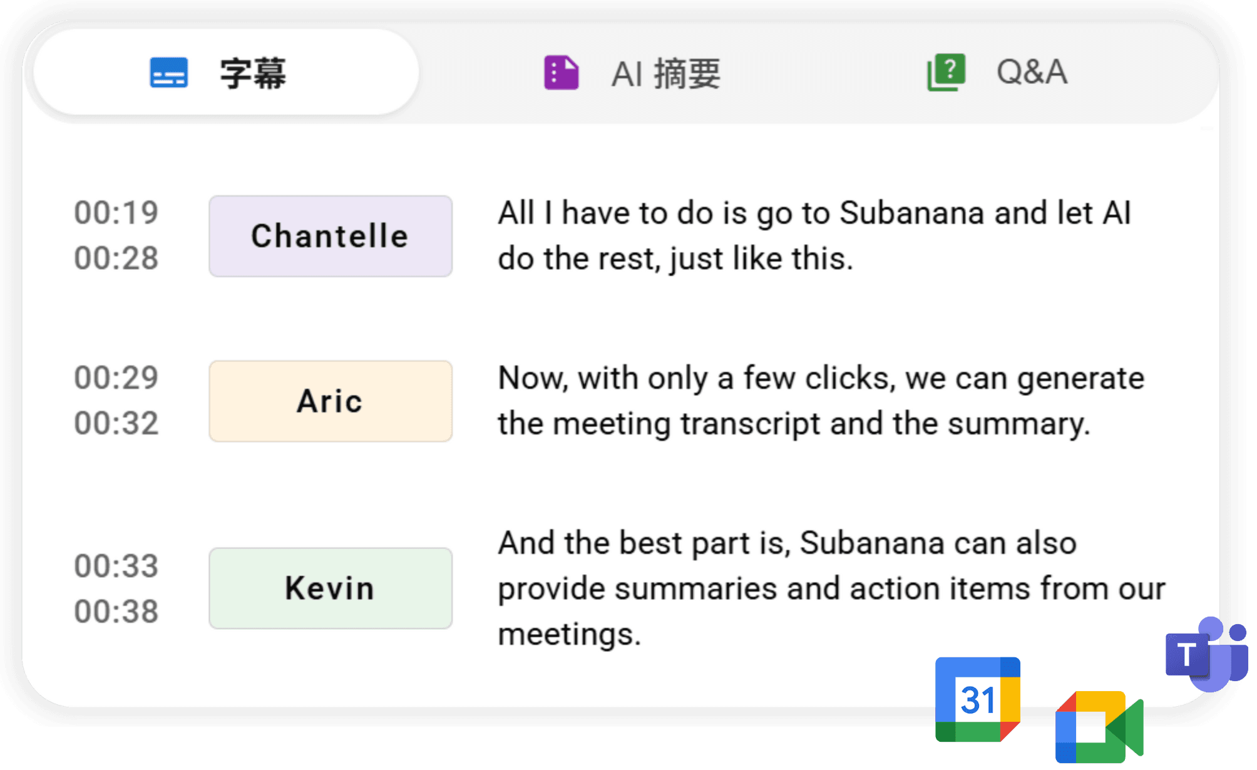Select the Chantelle speaker label

[330, 236]
